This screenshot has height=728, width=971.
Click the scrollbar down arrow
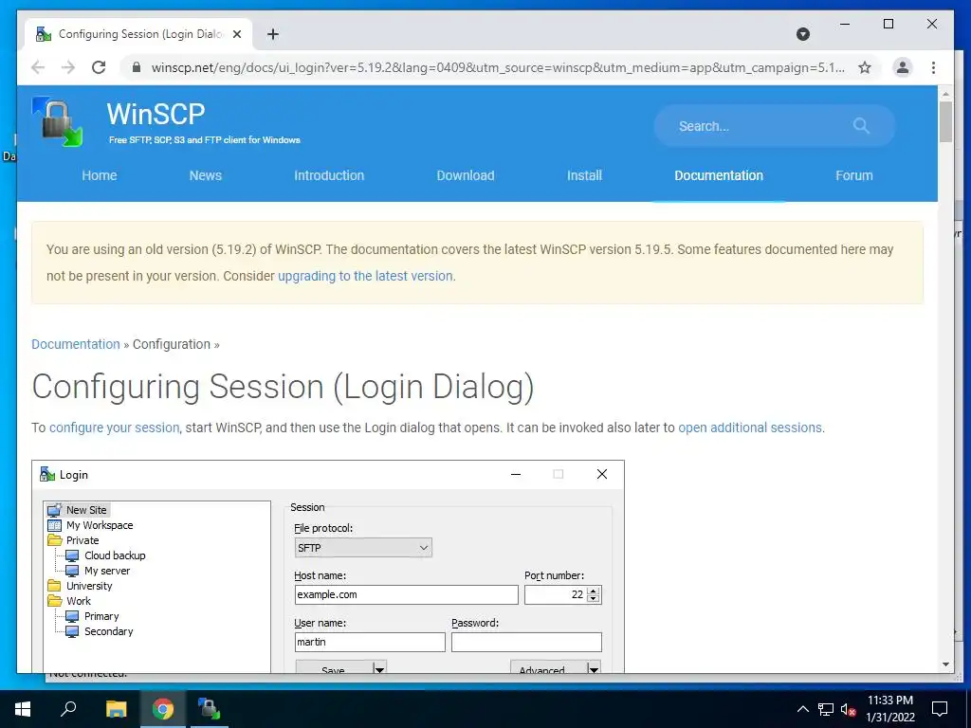click(x=945, y=664)
